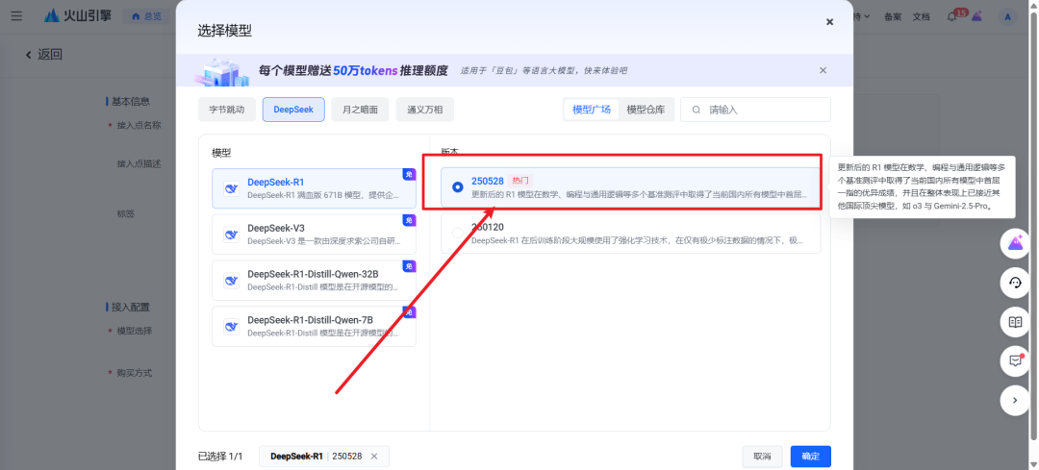Image resolution: width=1039 pixels, height=470 pixels.
Task: Collapse the floating sidebar with arrow icon
Action: (x=1015, y=400)
